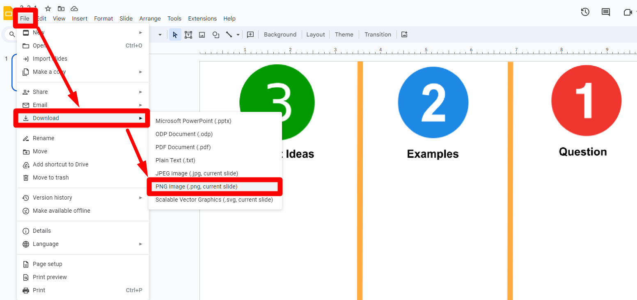Open the Line tool dropdown arrow
The image size is (637, 300).
coord(238,35)
